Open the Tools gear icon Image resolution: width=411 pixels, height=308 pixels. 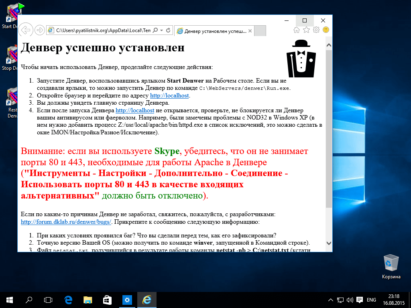click(316, 30)
